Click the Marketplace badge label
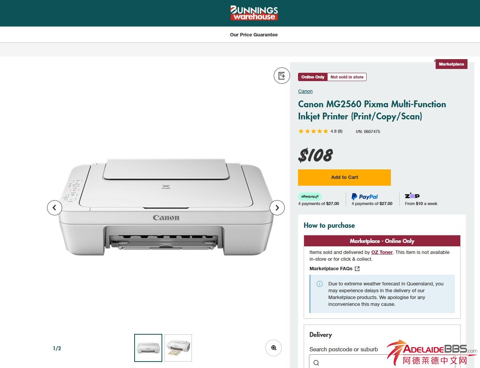The width and height of the screenshot is (480, 368). click(x=451, y=64)
